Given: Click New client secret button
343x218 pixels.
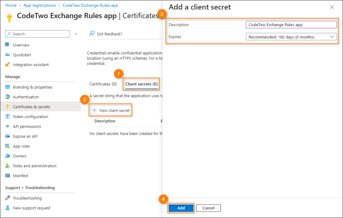Looking at the screenshot, I should pyautogui.click(x=111, y=110).
